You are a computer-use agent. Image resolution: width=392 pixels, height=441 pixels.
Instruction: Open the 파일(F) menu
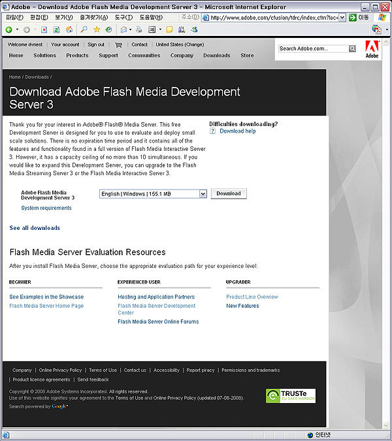[14, 18]
